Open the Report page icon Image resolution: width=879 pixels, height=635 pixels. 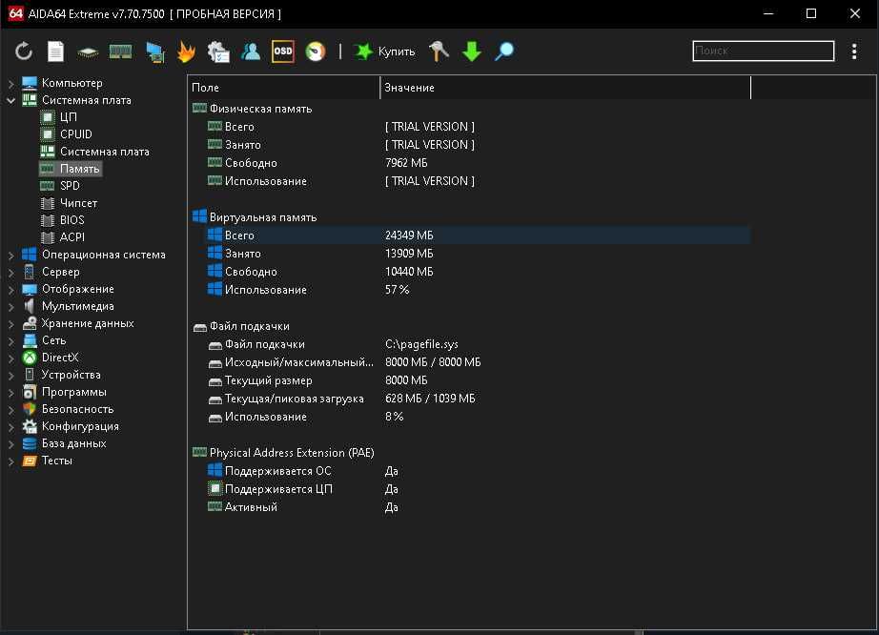tap(55, 51)
